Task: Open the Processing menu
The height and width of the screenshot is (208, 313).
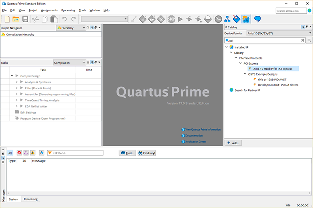Action: (x=68, y=11)
